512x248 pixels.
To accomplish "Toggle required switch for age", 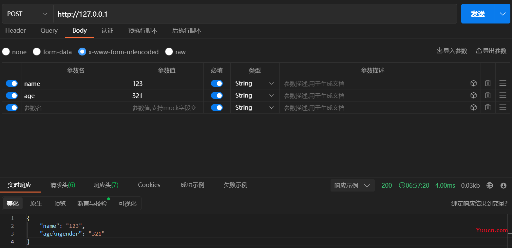I will pos(217,96).
